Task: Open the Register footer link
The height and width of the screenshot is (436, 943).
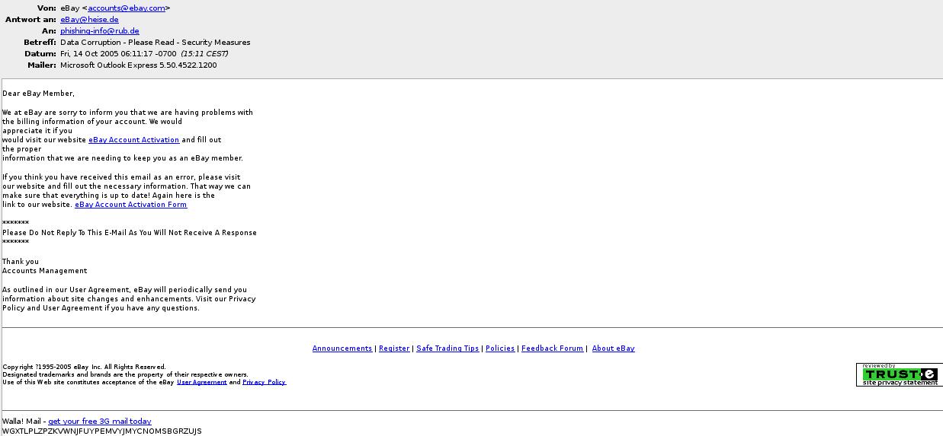Action: (394, 348)
